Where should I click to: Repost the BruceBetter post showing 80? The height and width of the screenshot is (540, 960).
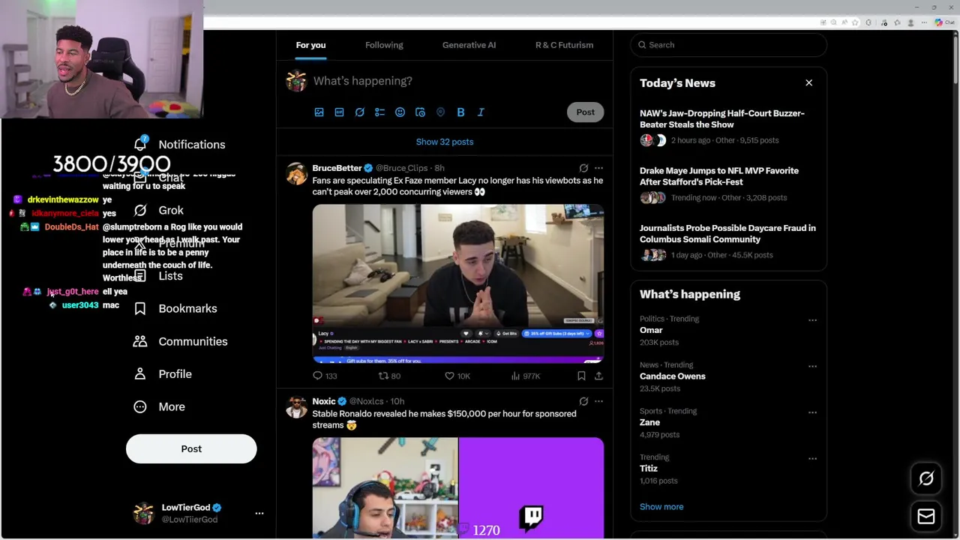(x=389, y=376)
